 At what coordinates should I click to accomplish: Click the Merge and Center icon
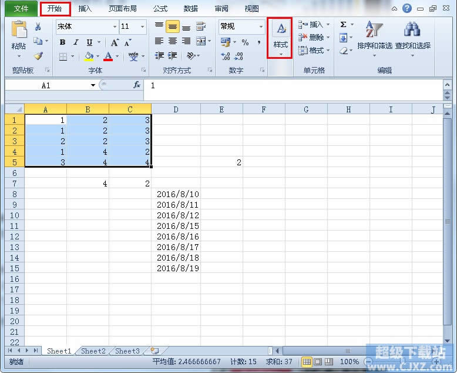point(201,41)
